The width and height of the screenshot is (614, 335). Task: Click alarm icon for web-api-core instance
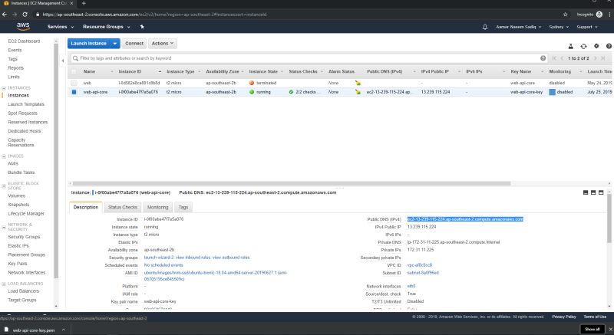358,92
